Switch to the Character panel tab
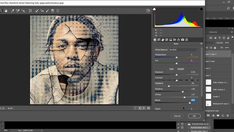This screenshot has width=234, height=132. [x=213, y=32]
